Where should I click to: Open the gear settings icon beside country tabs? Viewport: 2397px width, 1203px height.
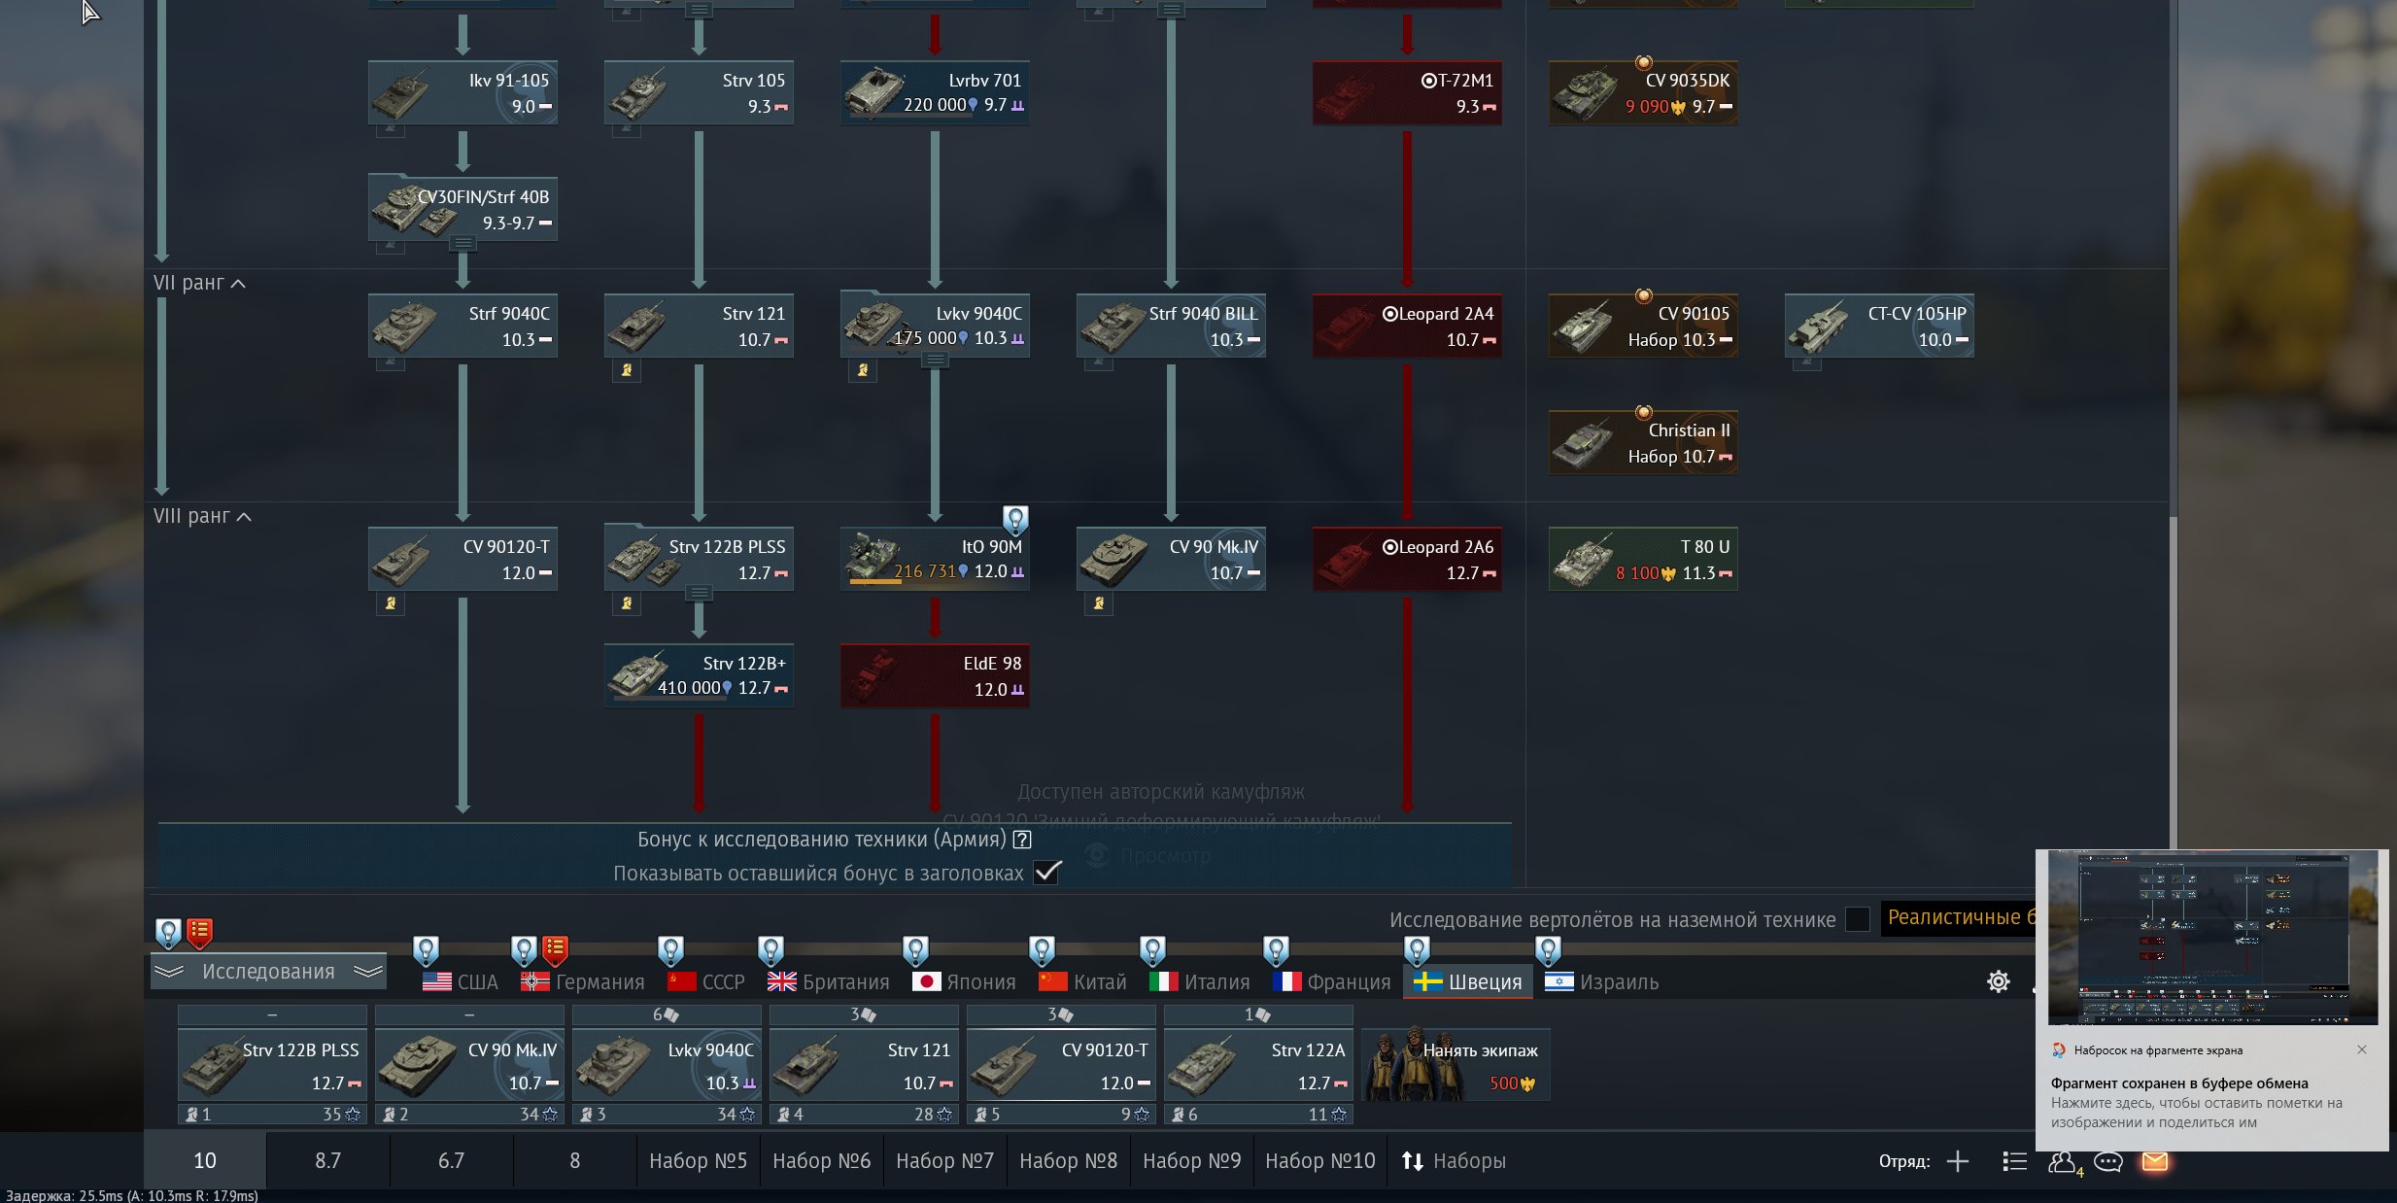click(x=1998, y=981)
